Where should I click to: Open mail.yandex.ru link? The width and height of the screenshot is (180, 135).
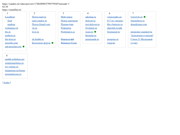point(39,21)
